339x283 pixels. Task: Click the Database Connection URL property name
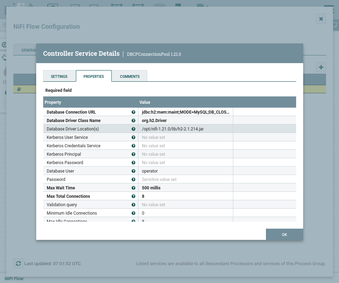[x=71, y=112]
